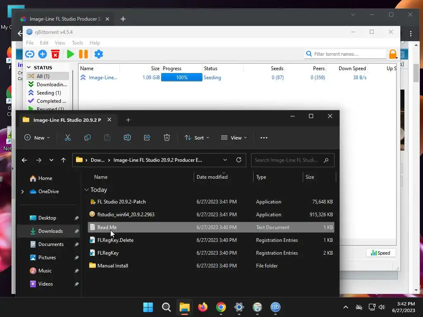Click the Paste clipboard icon in File Explorer
The height and width of the screenshot is (317, 423).
(107, 138)
